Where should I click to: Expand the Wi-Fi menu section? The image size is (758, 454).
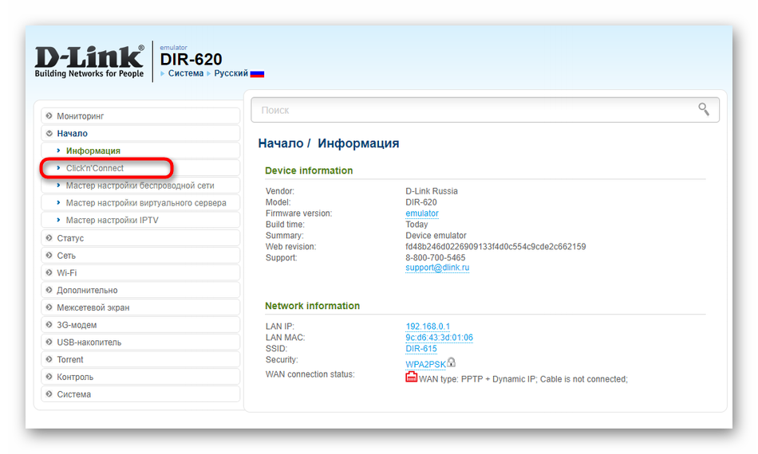click(67, 273)
